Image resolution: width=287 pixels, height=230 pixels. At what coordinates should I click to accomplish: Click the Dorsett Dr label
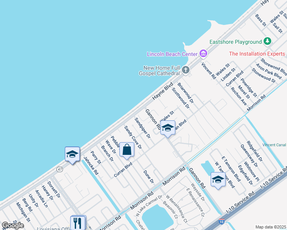tap(54, 189)
